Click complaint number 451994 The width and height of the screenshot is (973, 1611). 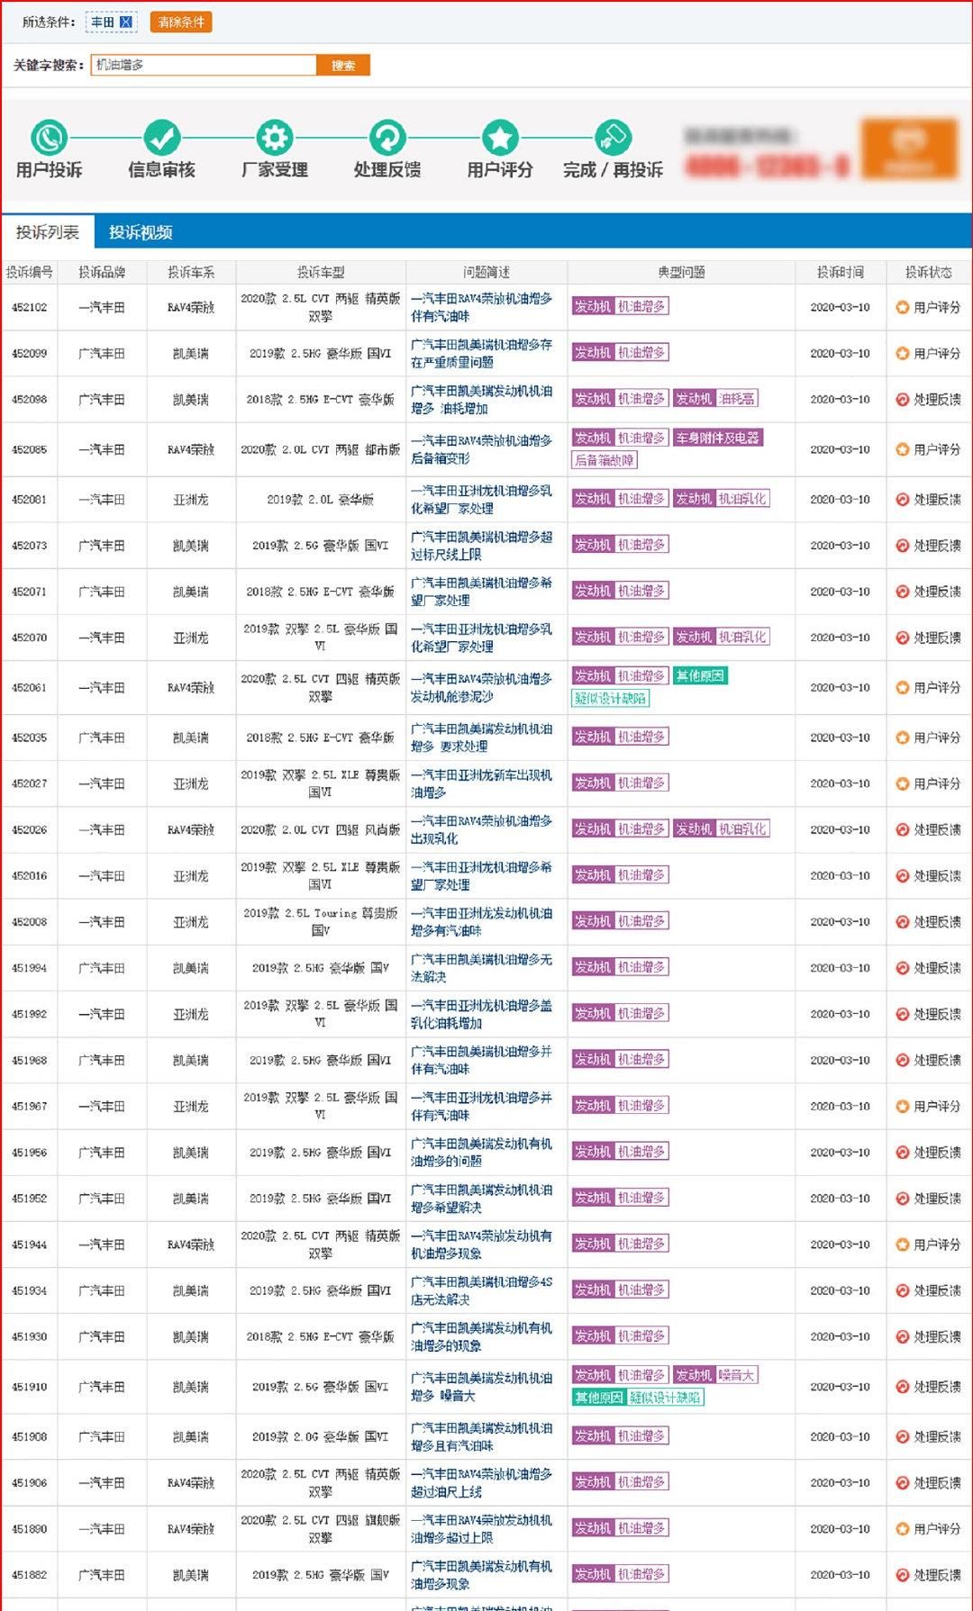tap(30, 968)
